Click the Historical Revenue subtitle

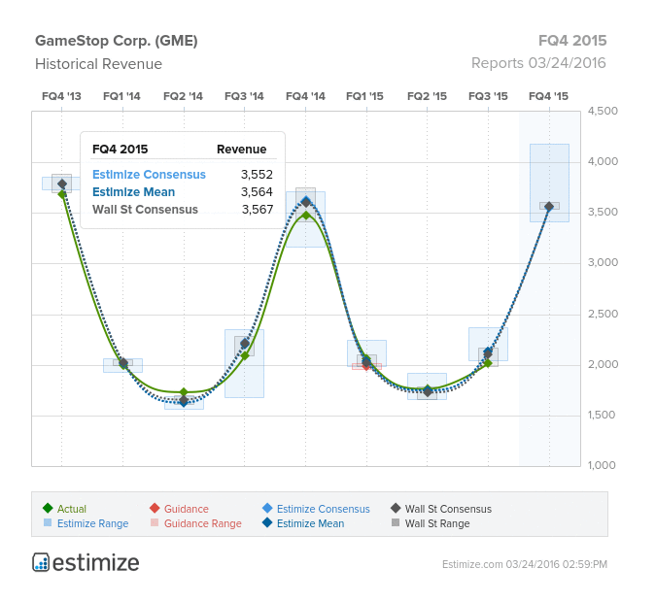click(x=98, y=64)
